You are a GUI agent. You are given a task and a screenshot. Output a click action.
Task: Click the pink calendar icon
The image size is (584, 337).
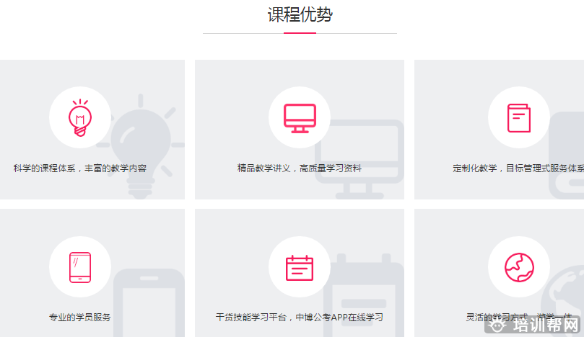coord(299,267)
